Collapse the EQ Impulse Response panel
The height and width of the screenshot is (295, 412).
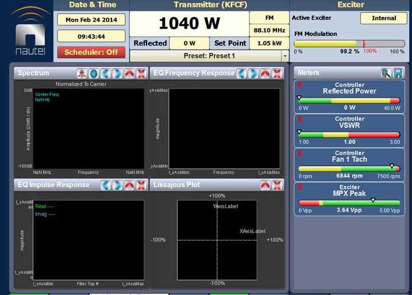click(129, 185)
